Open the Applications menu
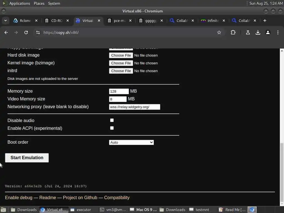 click(x=20, y=3)
